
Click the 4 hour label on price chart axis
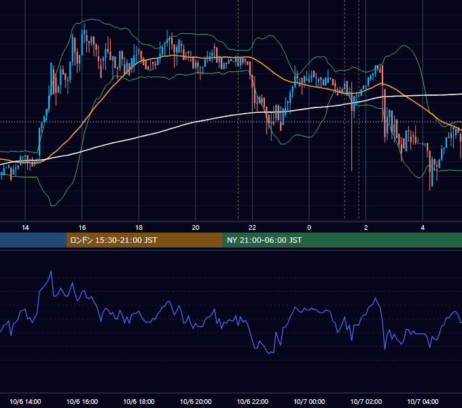tap(423, 228)
